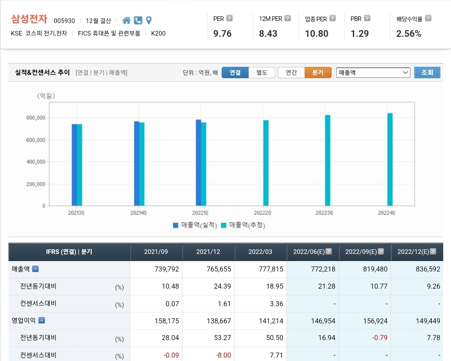Screen dimensions: 451x361
Task: Click the 매출액 cell 777,815
Action: tap(271, 269)
